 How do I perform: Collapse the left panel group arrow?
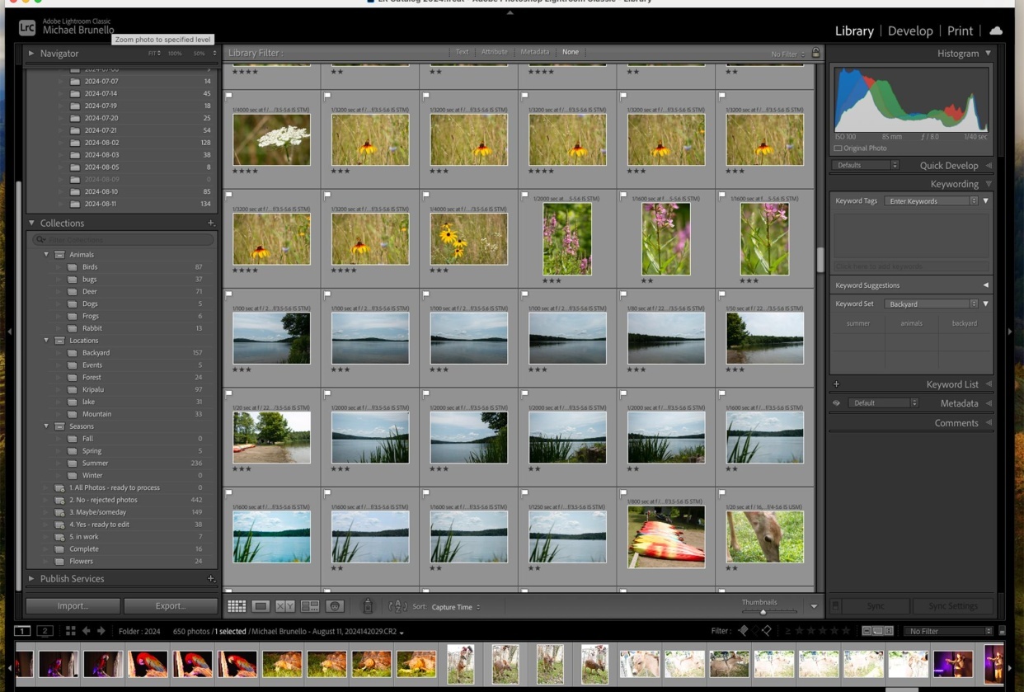[x=9, y=332]
